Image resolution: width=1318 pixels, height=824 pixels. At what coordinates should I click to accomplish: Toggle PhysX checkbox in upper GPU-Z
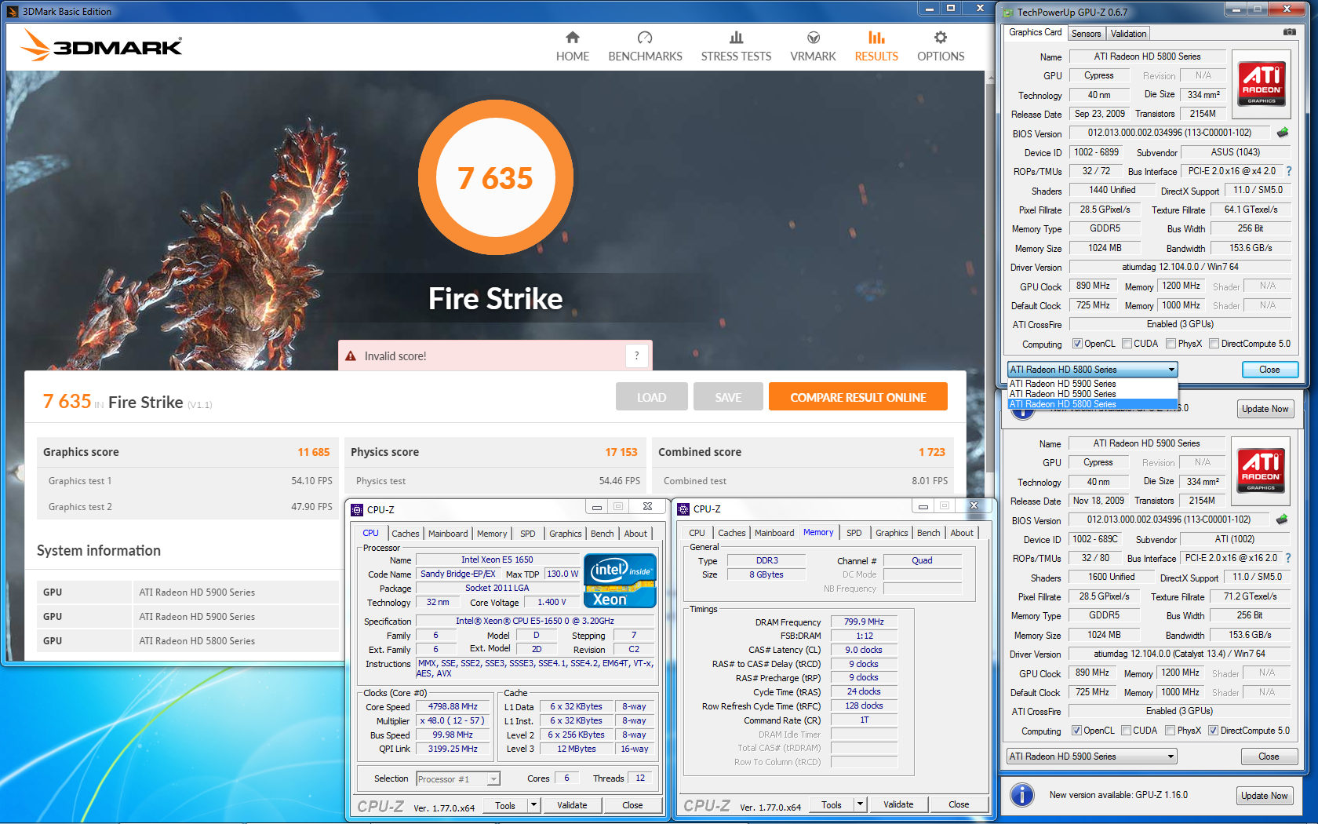click(1171, 344)
